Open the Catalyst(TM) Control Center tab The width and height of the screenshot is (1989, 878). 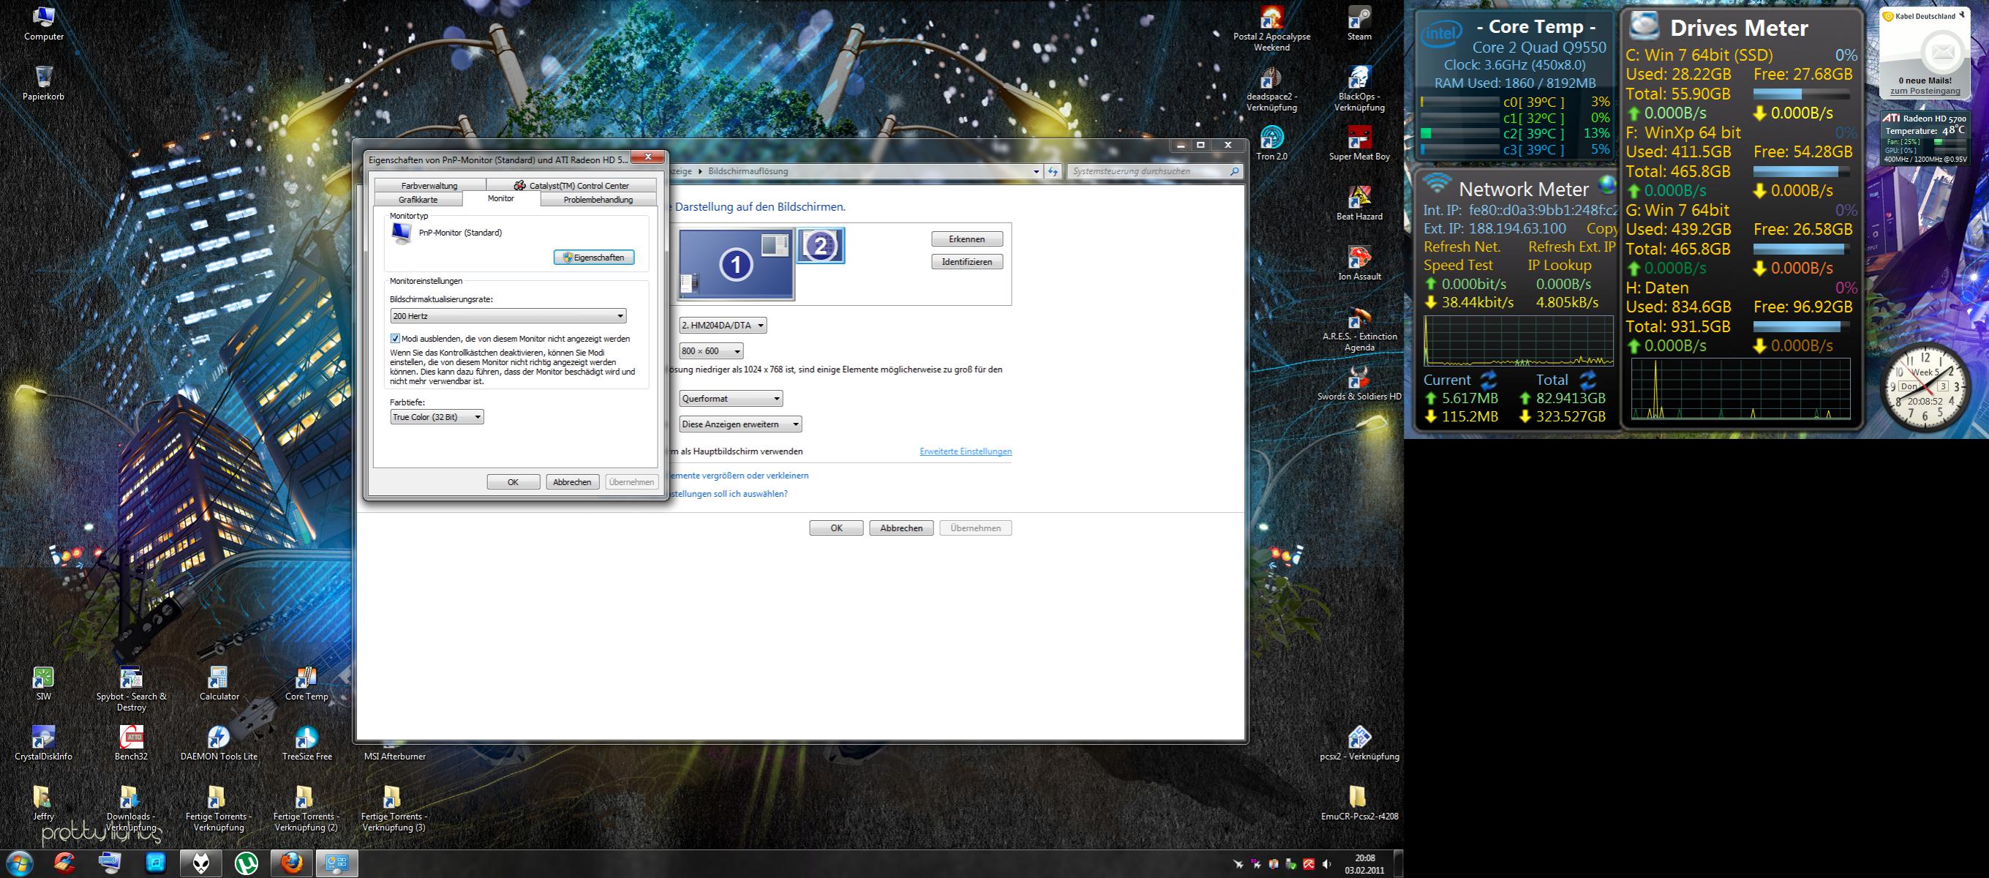tap(571, 185)
